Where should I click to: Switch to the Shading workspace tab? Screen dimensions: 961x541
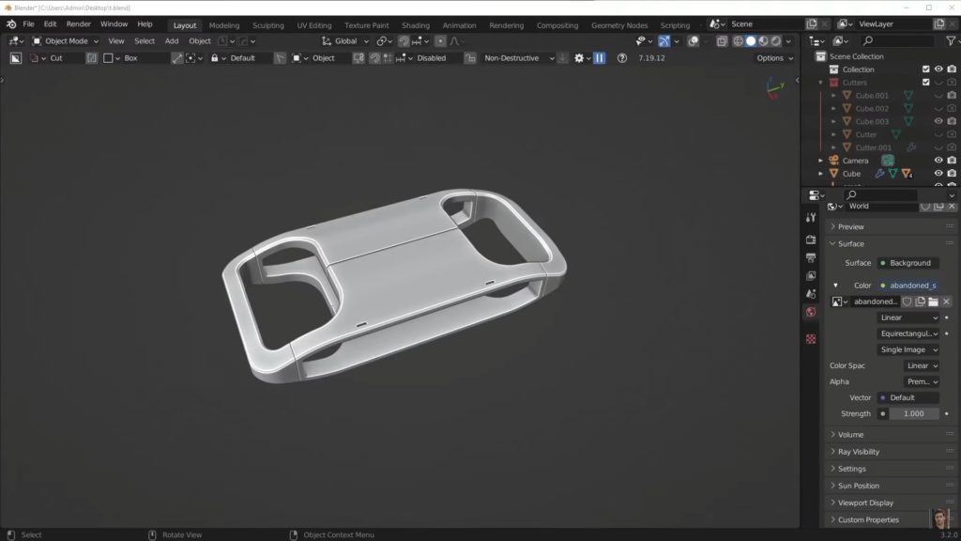(415, 25)
